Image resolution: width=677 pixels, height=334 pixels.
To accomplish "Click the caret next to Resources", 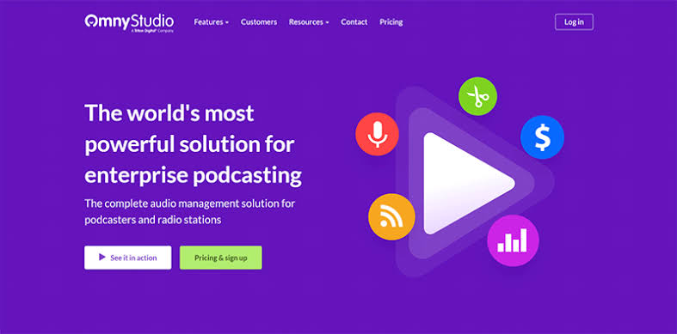I will click(327, 22).
